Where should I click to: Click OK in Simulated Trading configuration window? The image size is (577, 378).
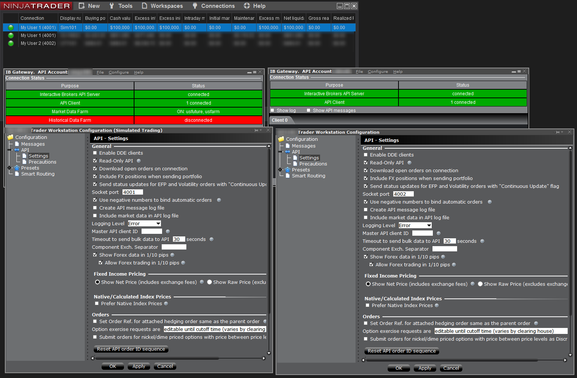pos(113,366)
